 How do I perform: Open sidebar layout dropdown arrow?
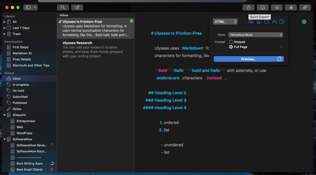coord(35,7)
